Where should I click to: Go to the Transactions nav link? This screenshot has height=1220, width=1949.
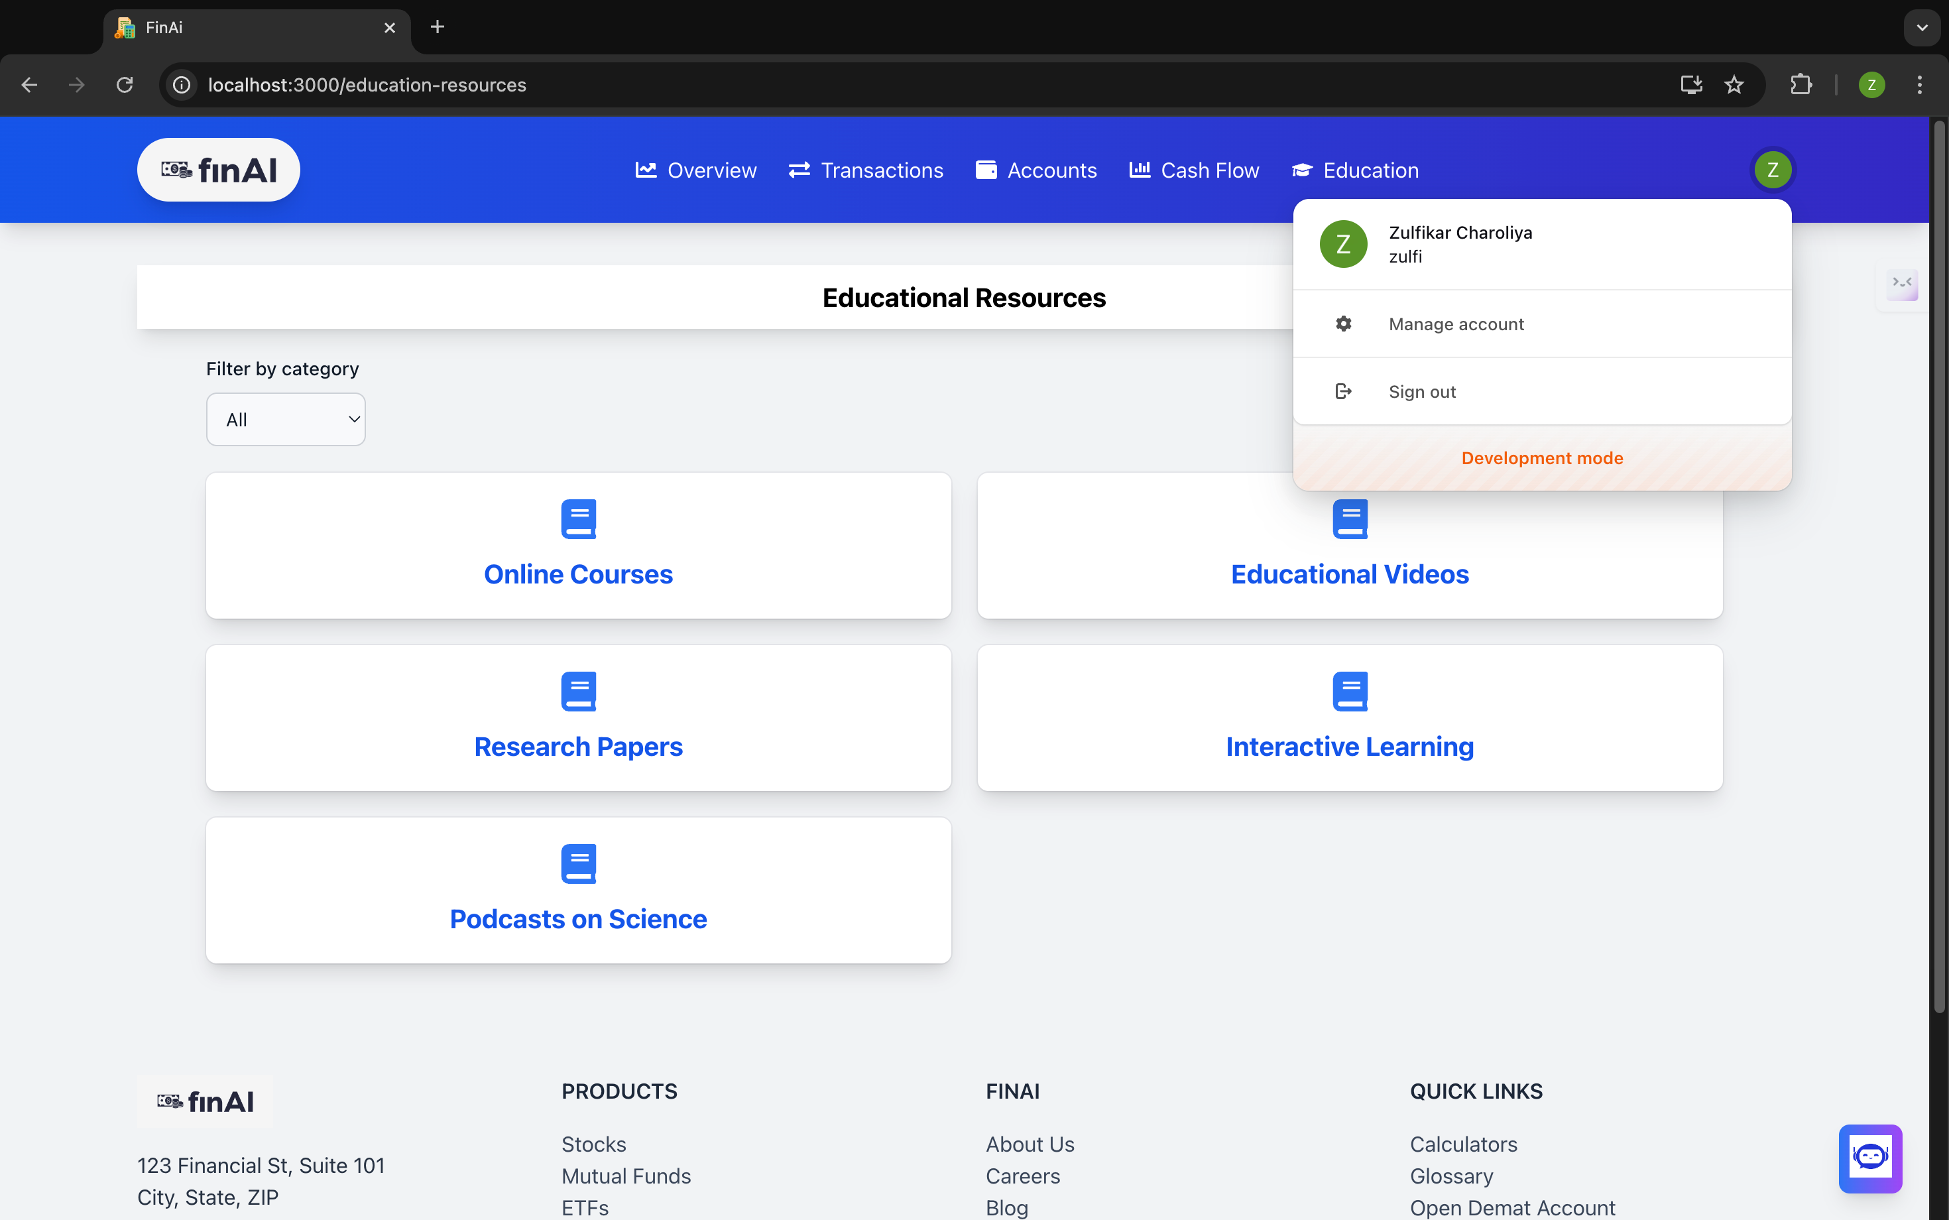866,170
